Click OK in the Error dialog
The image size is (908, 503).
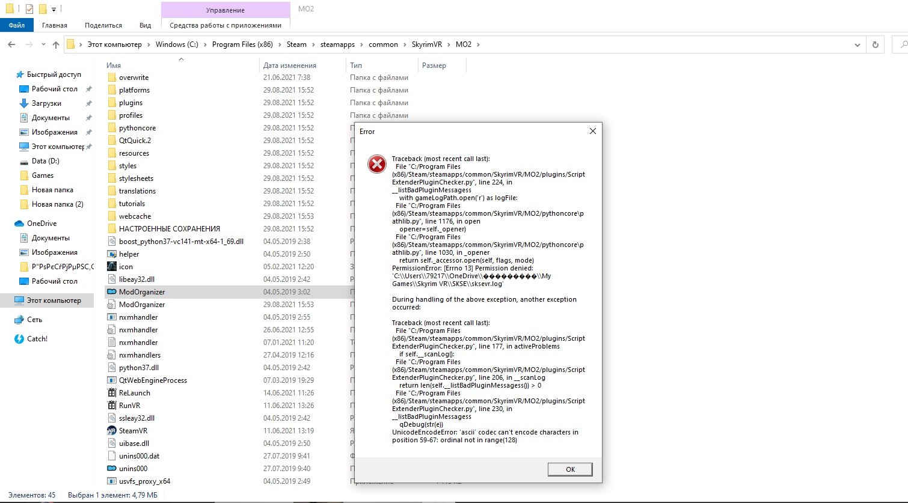(x=570, y=469)
